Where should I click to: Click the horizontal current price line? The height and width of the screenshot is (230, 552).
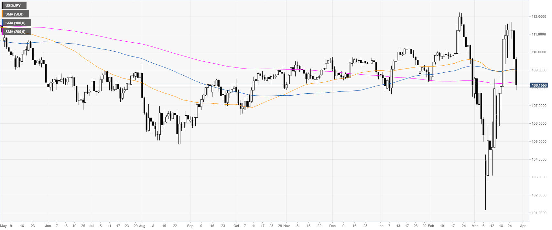tap(265, 85)
